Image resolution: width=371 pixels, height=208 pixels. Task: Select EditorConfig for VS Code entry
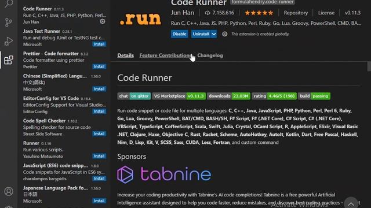[x=64, y=105]
